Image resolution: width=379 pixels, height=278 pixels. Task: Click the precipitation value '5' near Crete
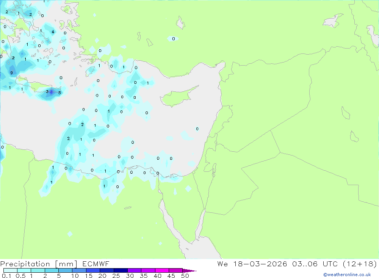click(60, 93)
